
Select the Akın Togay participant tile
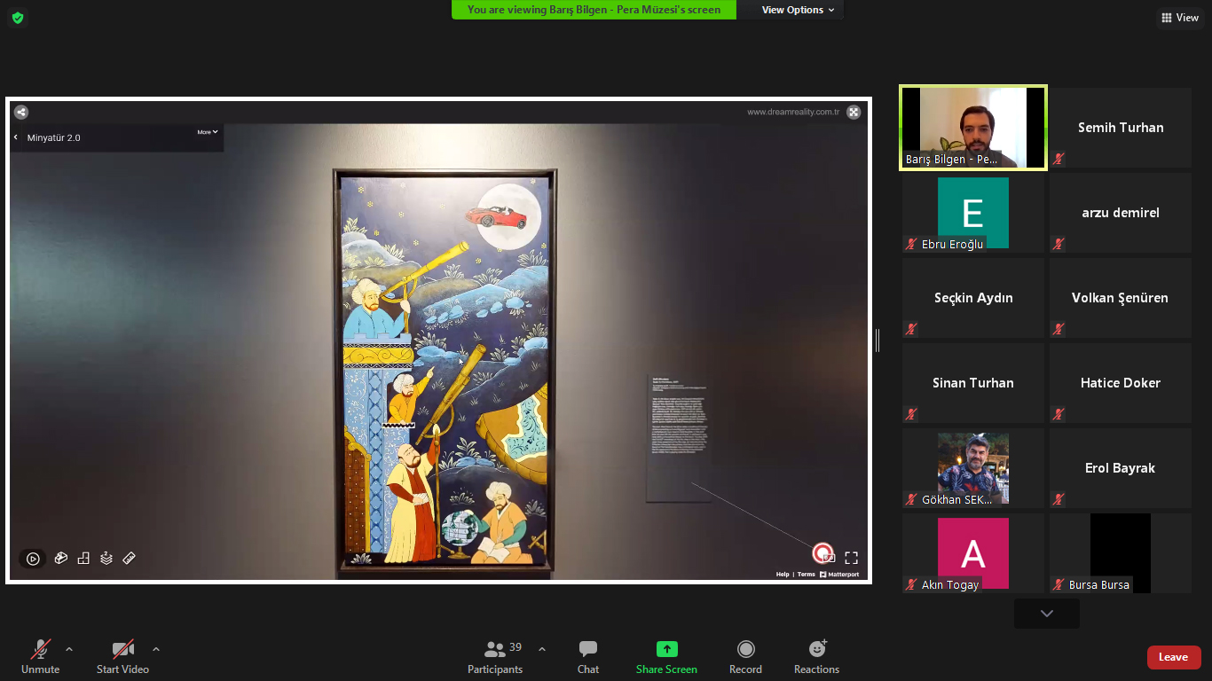tap(973, 553)
